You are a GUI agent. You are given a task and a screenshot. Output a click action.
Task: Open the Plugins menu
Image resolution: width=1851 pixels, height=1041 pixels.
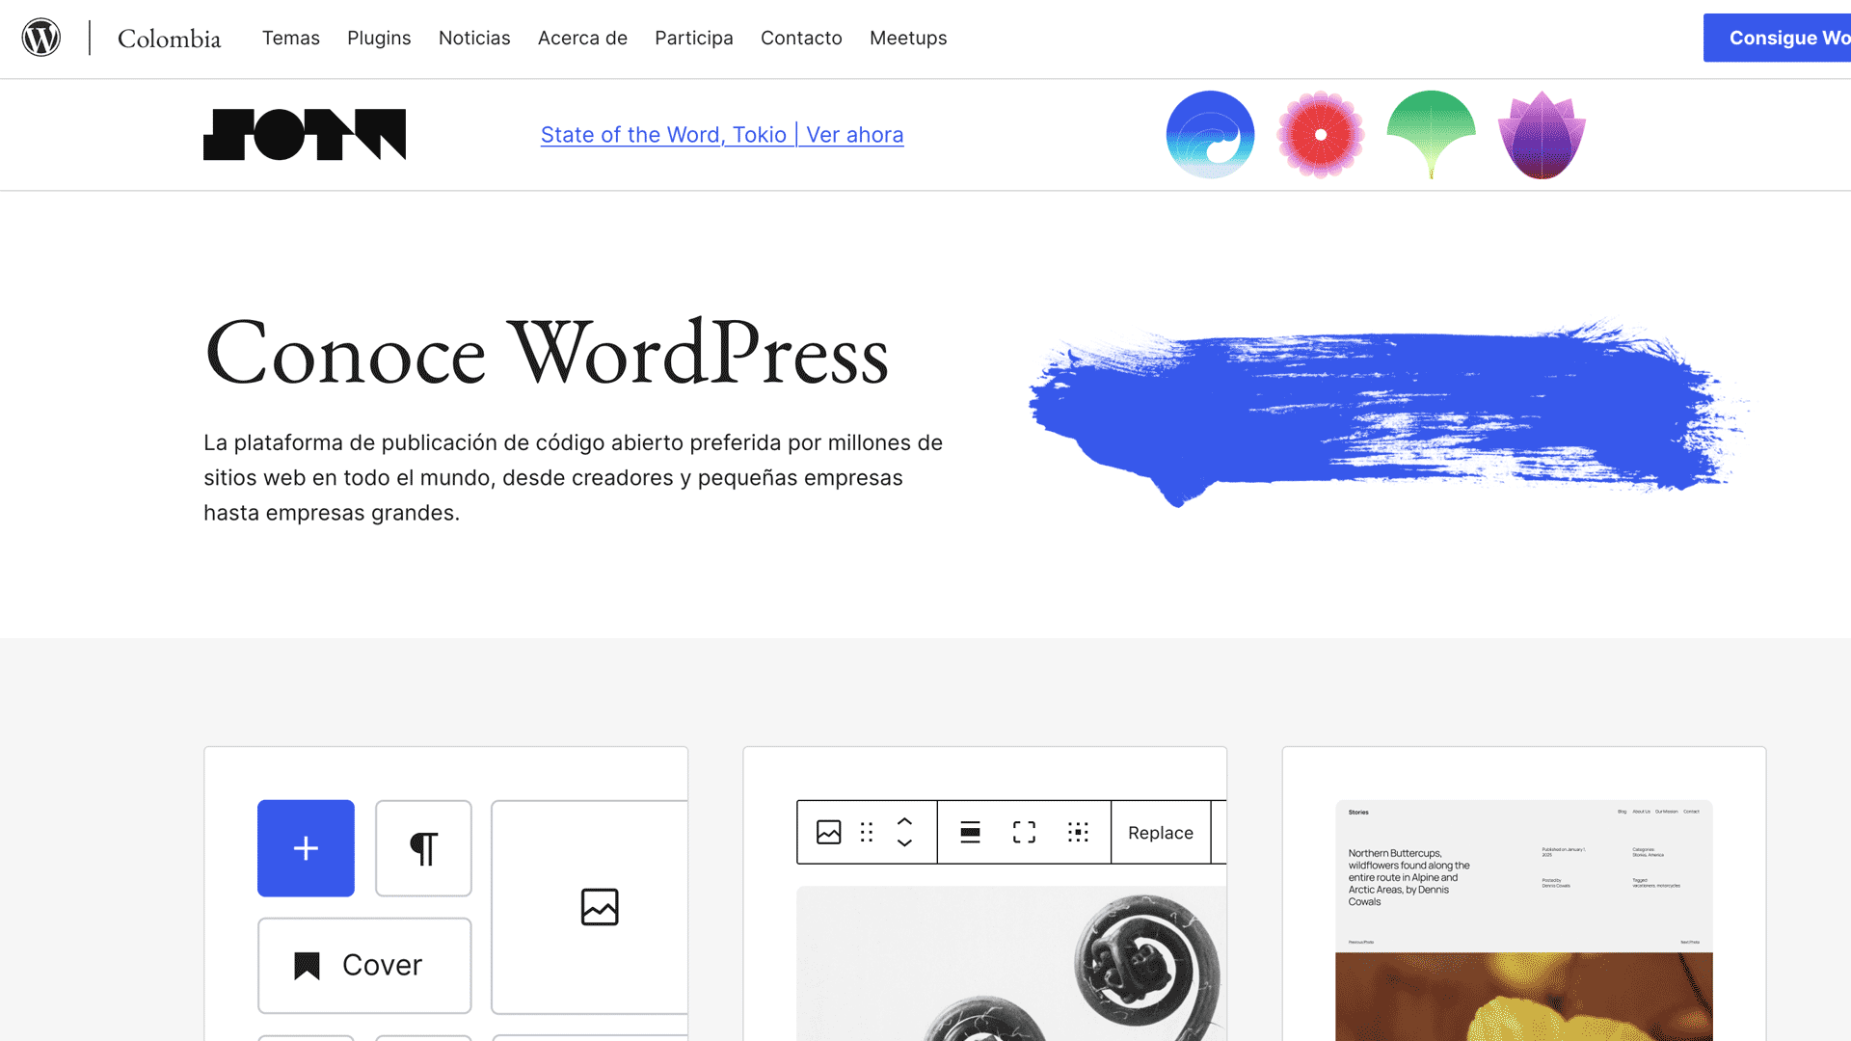pyautogui.click(x=379, y=38)
